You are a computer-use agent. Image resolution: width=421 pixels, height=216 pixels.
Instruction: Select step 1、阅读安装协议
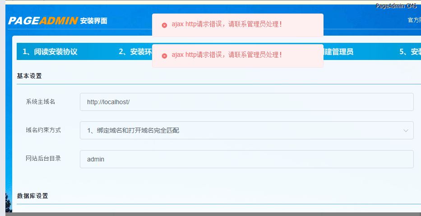point(50,52)
